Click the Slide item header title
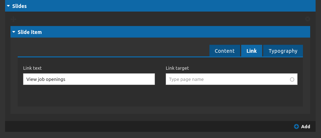Screen dimensions: 321x138 30,32
